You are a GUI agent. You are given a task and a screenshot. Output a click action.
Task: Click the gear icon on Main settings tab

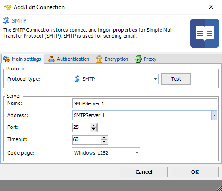pos(6,59)
